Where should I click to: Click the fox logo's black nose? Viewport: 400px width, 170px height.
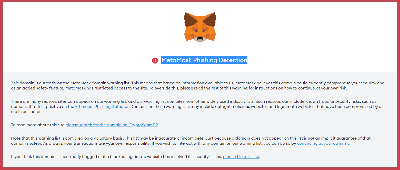[200, 38]
